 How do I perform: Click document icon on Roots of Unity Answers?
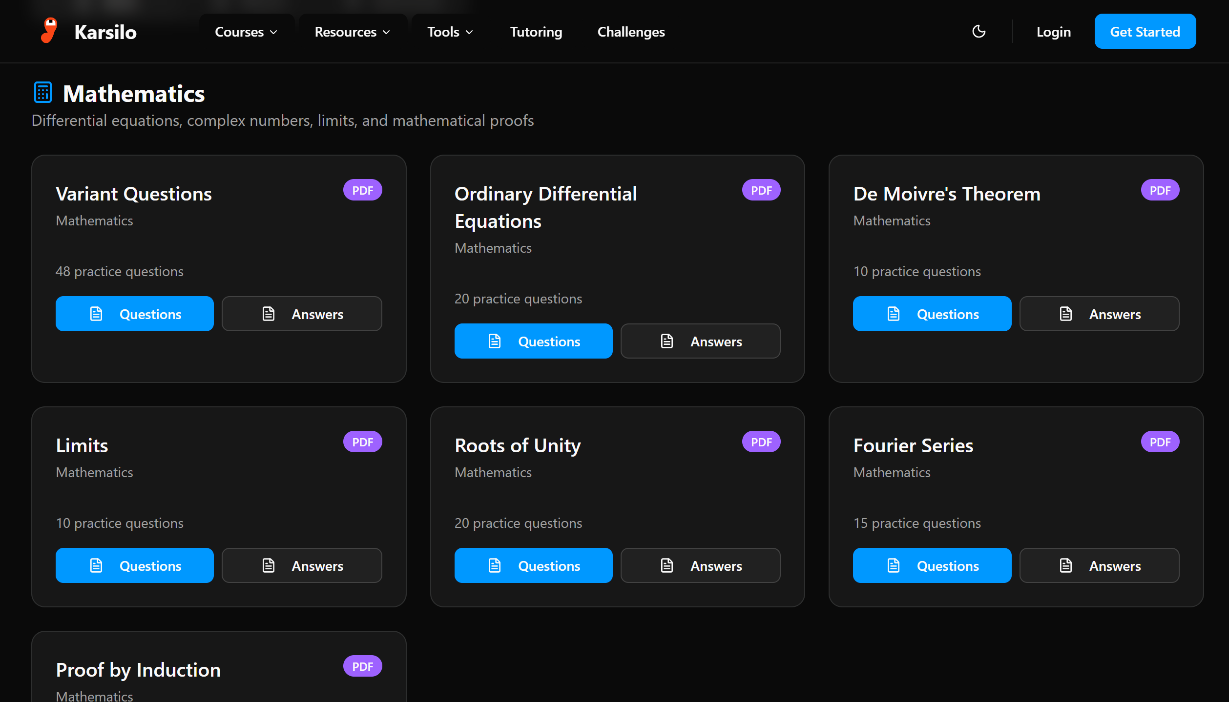coord(667,565)
